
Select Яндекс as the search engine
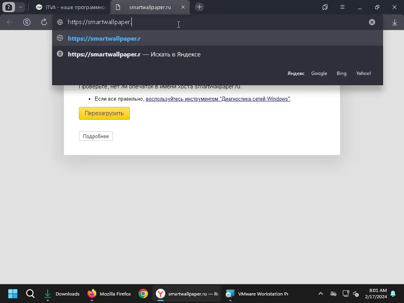(x=296, y=73)
